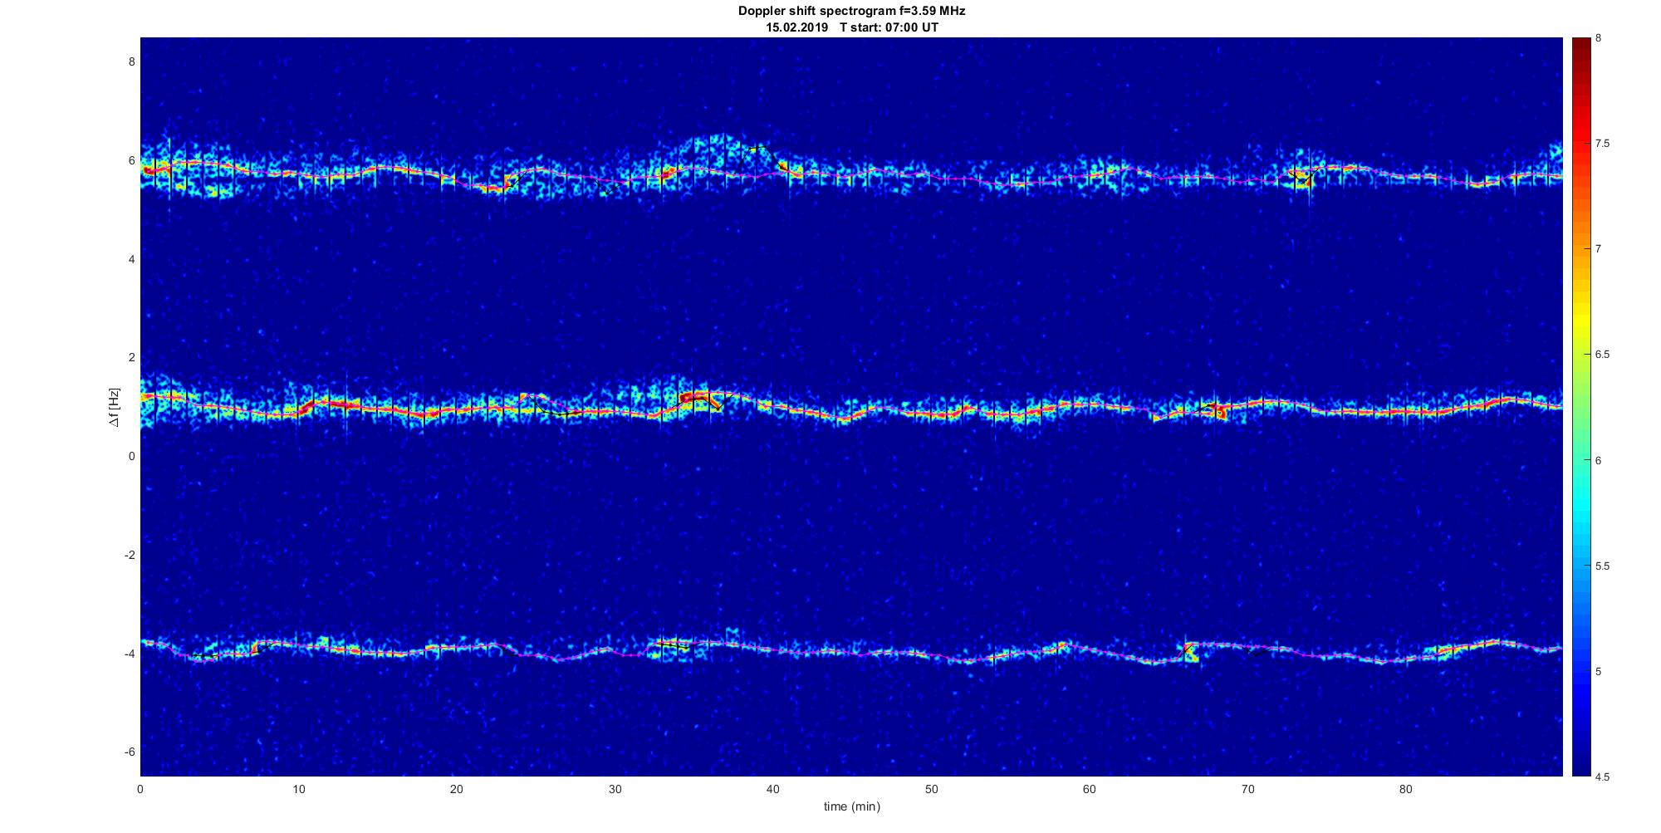The width and height of the screenshot is (1661, 833).
Task: Click y-axis tick label '4'
Action: 131,259
